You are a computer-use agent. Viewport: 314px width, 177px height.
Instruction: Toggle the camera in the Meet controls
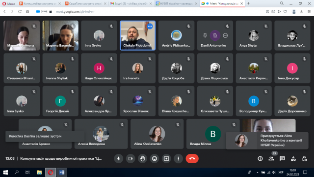click(x=131, y=158)
